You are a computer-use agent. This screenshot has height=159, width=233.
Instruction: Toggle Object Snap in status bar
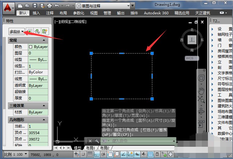click(x=110, y=154)
